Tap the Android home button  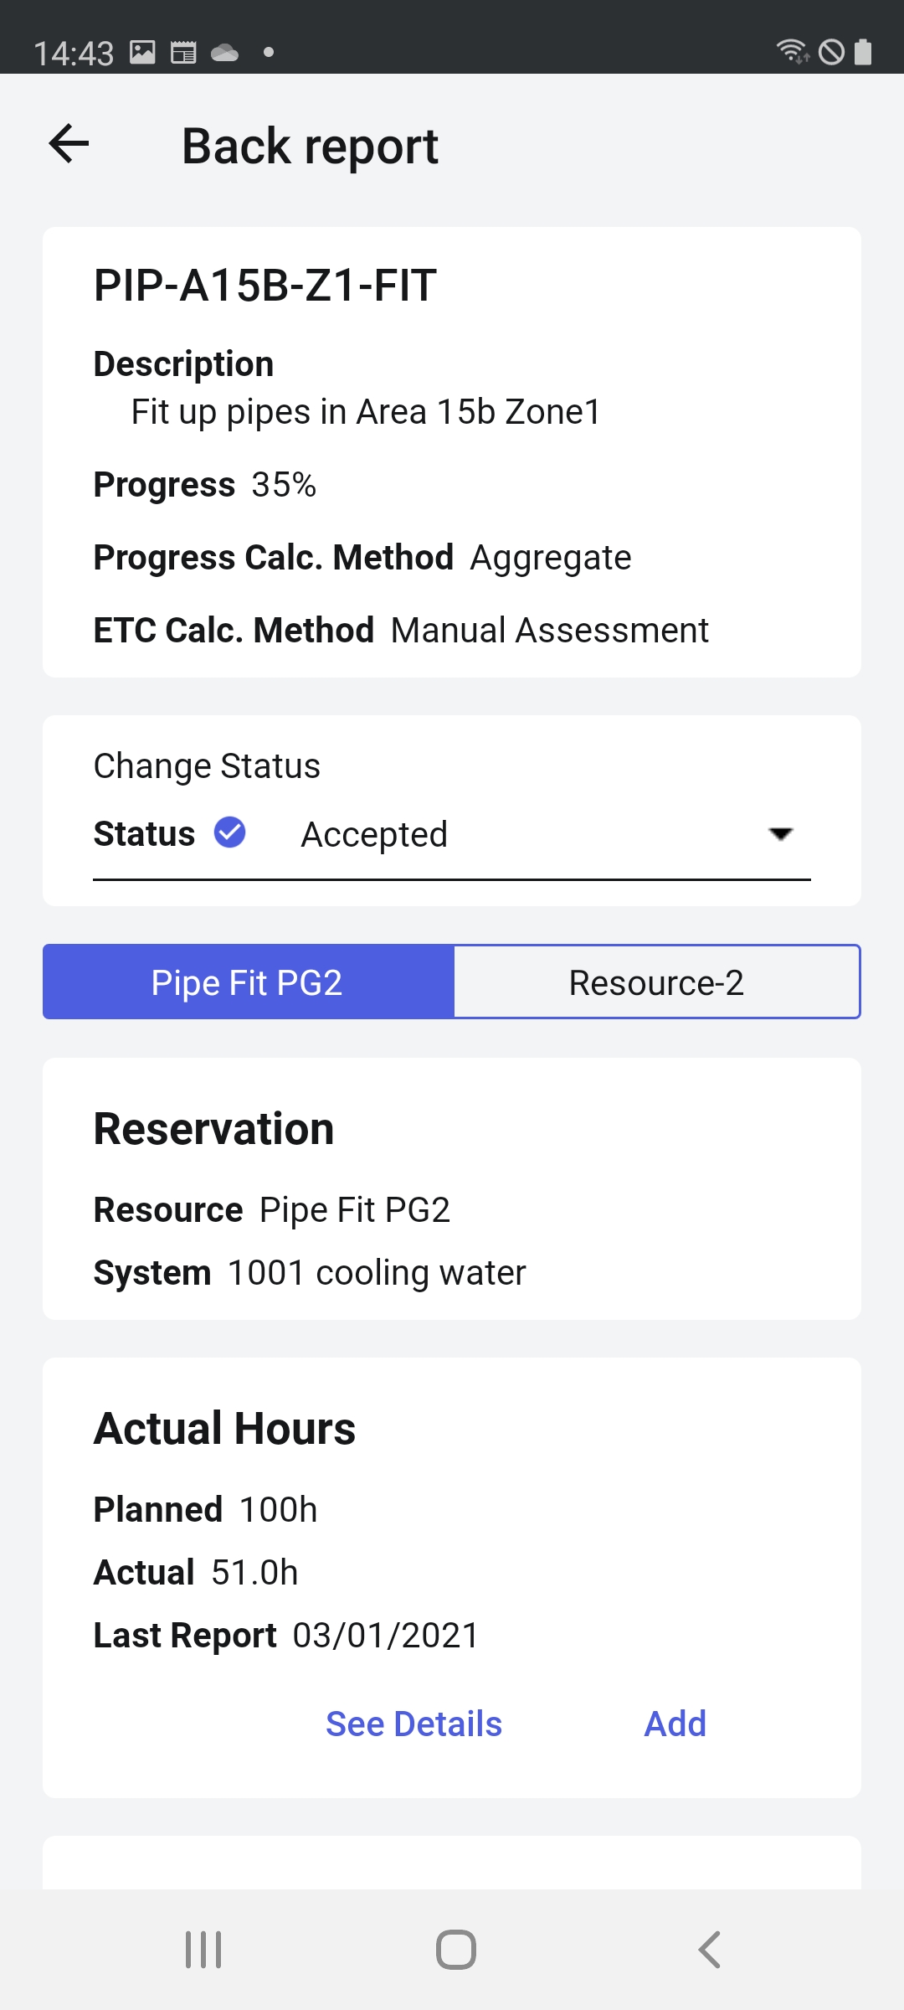point(456,1950)
